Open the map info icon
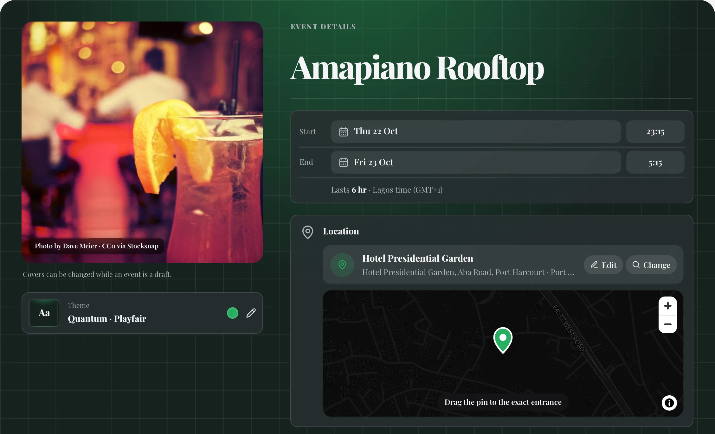 click(669, 403)
